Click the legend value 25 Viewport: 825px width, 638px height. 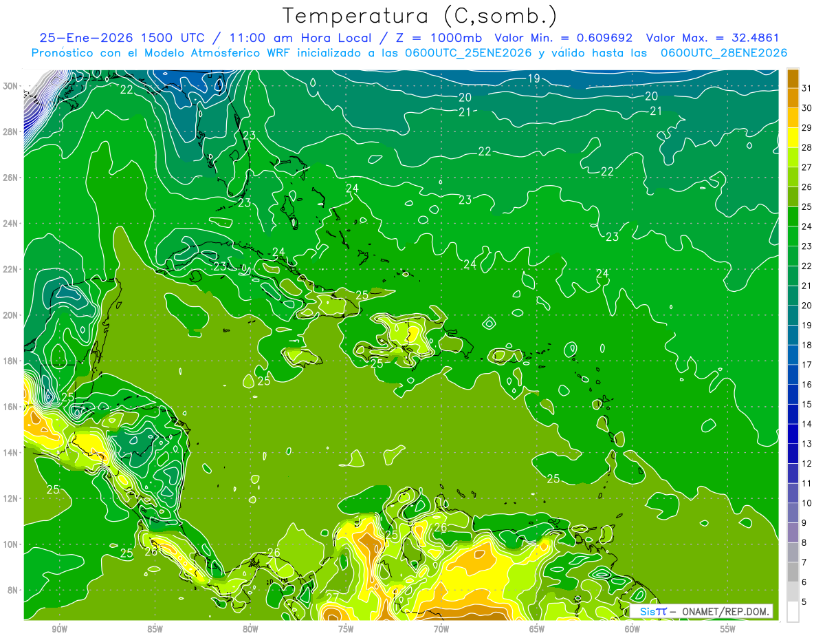(807, 206)
